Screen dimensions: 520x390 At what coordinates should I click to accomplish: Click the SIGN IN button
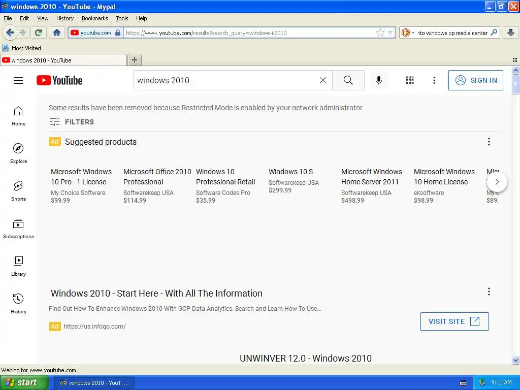(475, 80)
